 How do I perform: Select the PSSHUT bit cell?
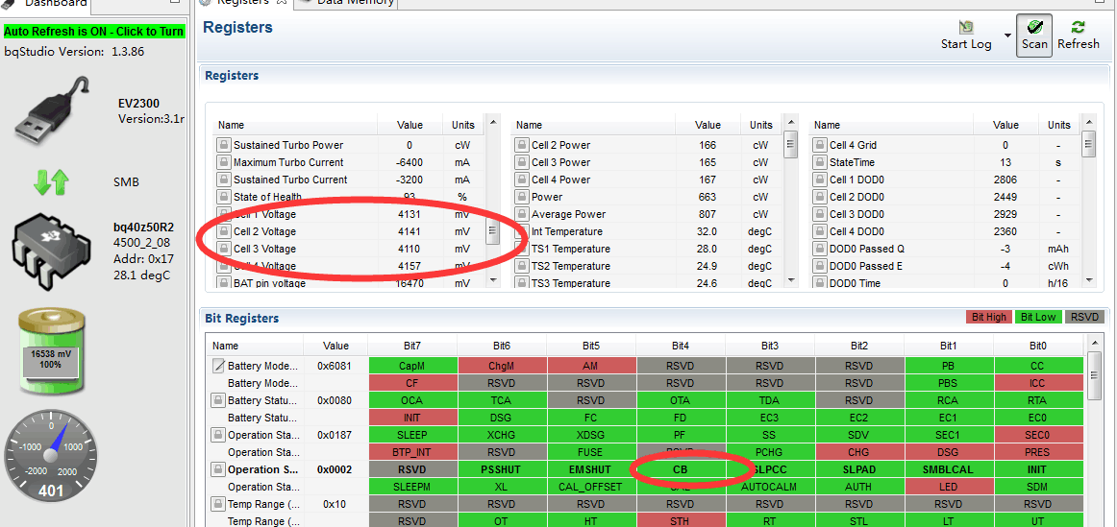coord(502,470)
